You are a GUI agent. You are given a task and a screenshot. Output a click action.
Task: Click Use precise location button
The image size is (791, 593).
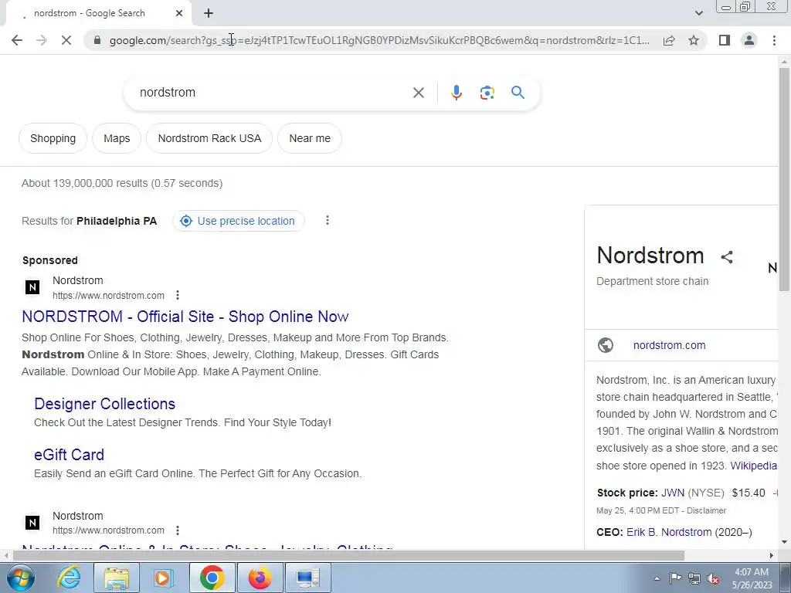click(x=239, y=221)
